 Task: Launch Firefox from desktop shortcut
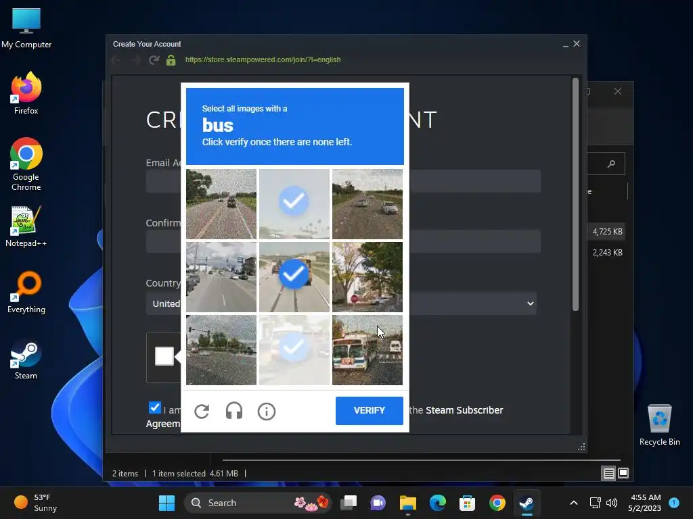[26, 93]
